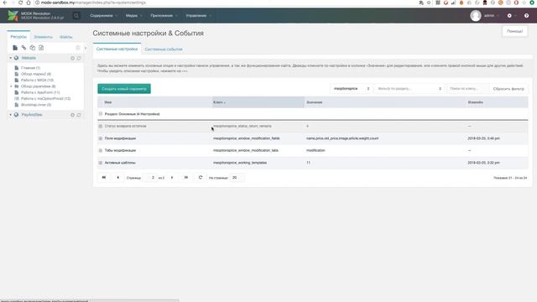Open the Содержимое top menu
Screen dimensions: 537x302
click(103, 15)
